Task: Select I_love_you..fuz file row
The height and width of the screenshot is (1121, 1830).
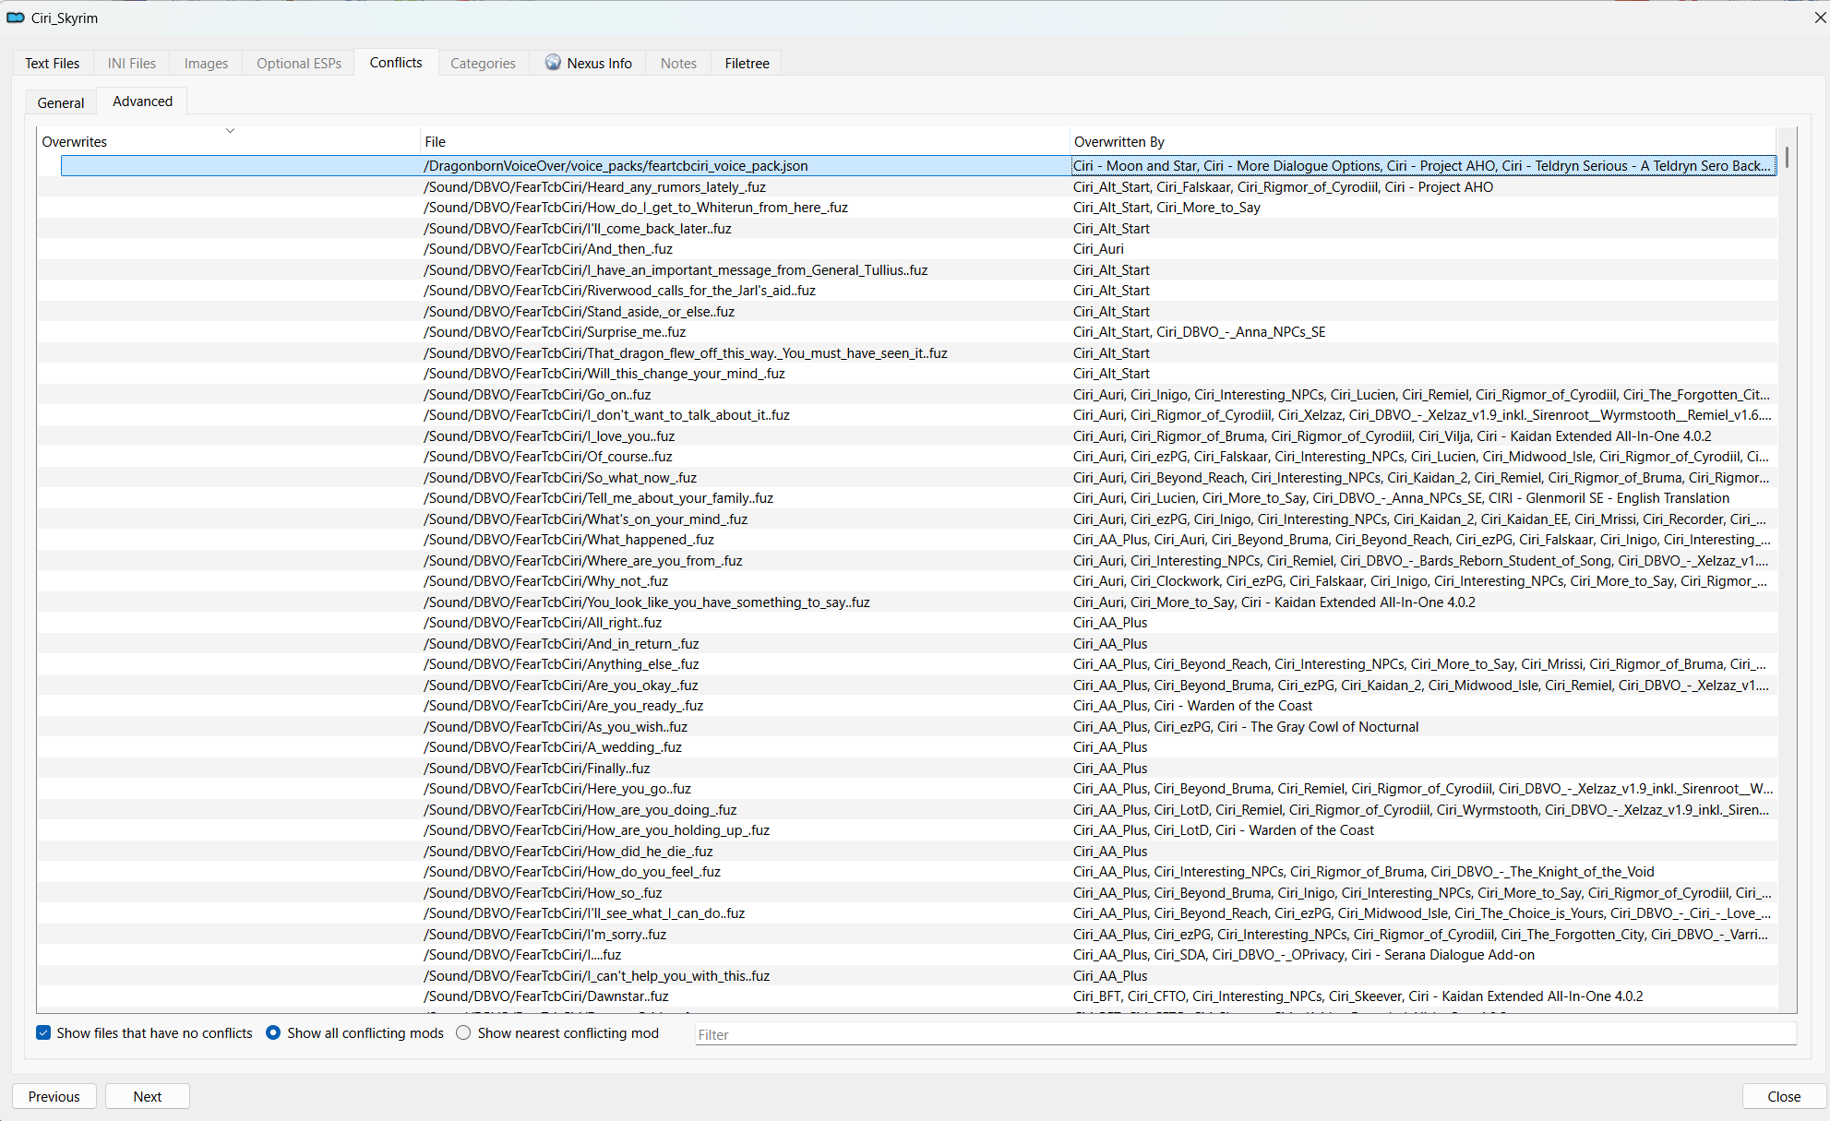Action: pos(907,436)
